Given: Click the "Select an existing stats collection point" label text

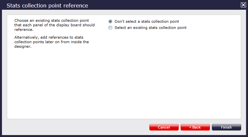Looking at the screenshot, I should pyautogui.click(x=150, y=28).
